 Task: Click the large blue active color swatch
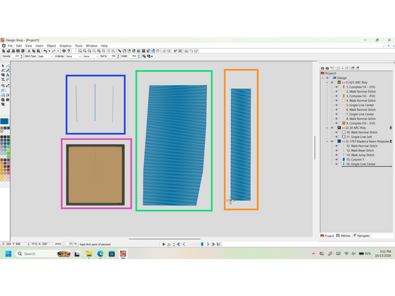tap(4, 121)
